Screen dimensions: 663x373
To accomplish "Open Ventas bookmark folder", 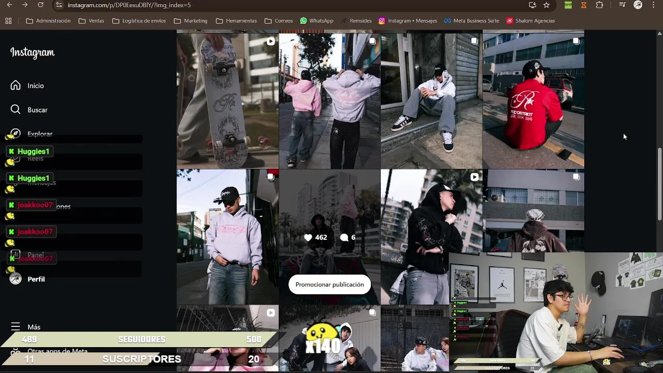I will click(91, 21).
